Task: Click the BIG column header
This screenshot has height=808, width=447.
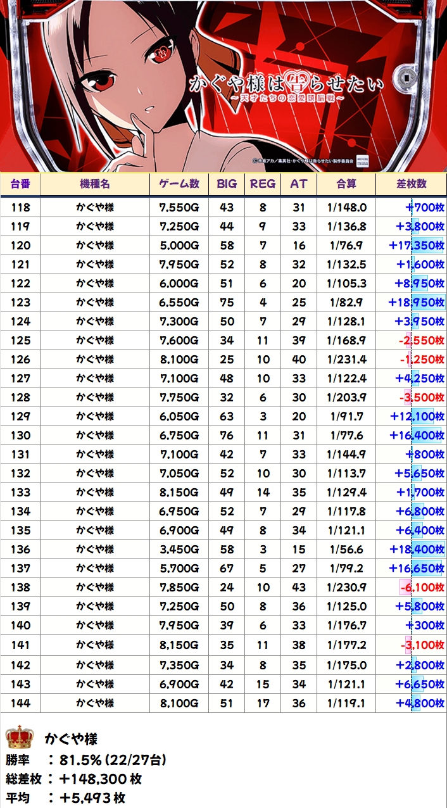Action: pyautogui.click(x=226, y=184)
